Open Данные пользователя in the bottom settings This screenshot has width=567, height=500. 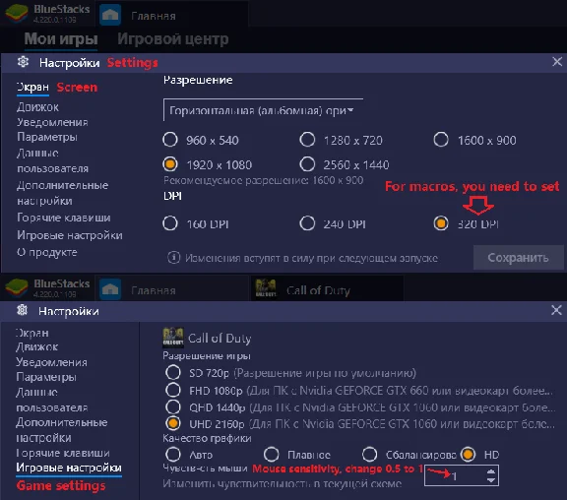coord(52,400)
